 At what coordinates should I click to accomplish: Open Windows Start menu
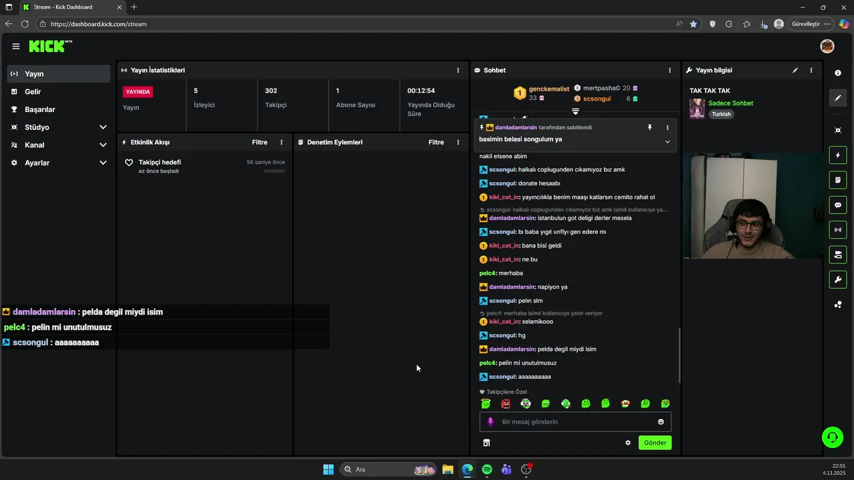(328, 469)
